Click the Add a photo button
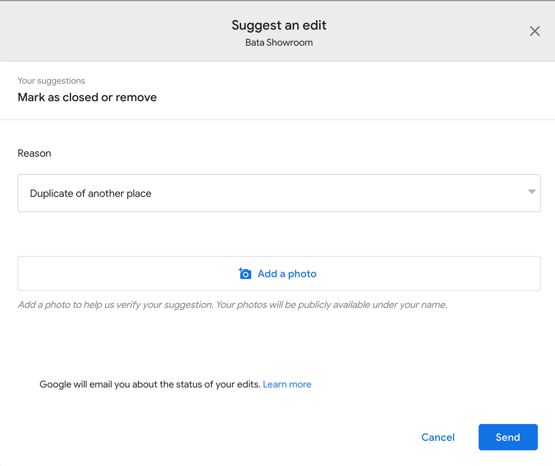This screenshot has width=555, height=466. (279, 274)
